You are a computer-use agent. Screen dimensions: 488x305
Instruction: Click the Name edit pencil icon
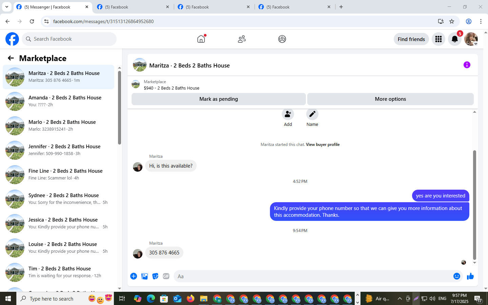tap(312, 114)
